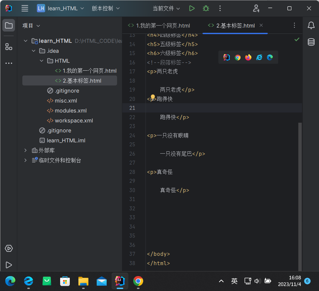
Task: Expand the 外部库 tree node
Action: [26, 150]
